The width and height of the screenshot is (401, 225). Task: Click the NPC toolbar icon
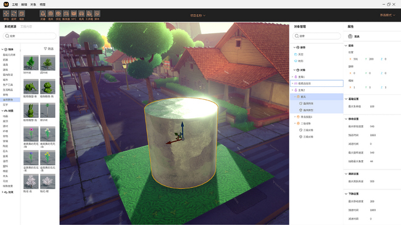[x=73, y=14]
